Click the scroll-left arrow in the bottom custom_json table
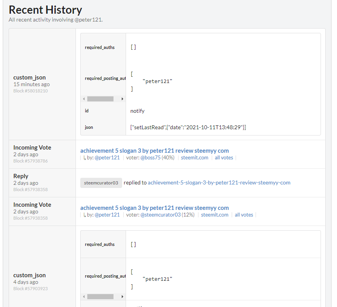 (x=84, y=297)
